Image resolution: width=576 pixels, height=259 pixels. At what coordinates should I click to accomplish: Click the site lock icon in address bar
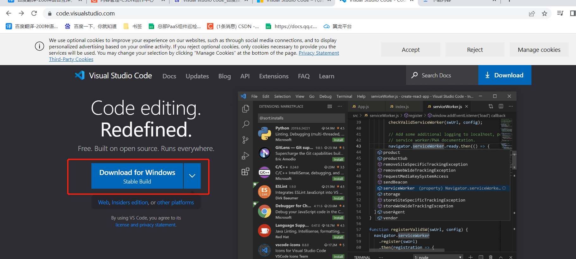pyautogui.click(x=50, y=14)
